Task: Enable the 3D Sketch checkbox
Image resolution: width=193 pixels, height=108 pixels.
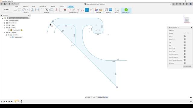Action: (x=185, y=63)
